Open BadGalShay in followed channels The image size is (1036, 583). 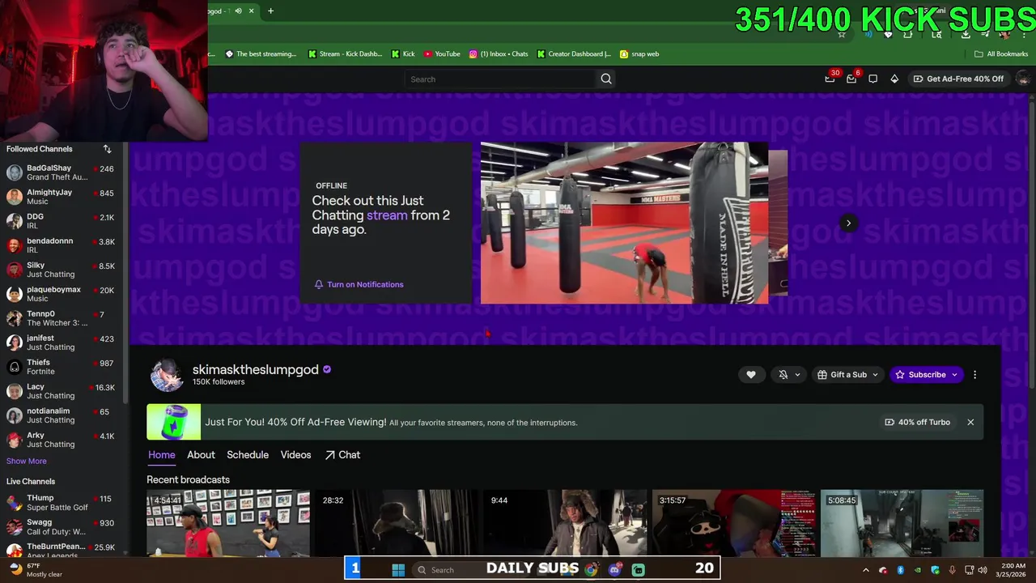[x=62, y=172]
